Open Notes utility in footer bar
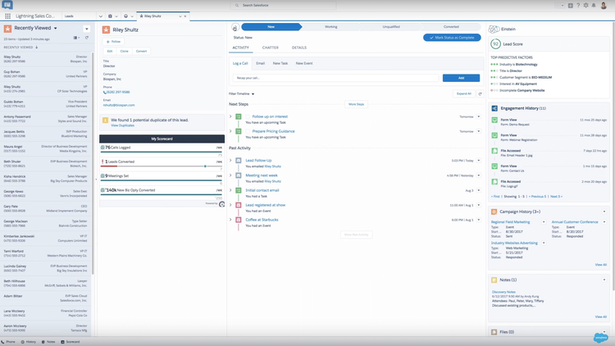615x346 pixels. pyautogui.click(x=48, y=342)
